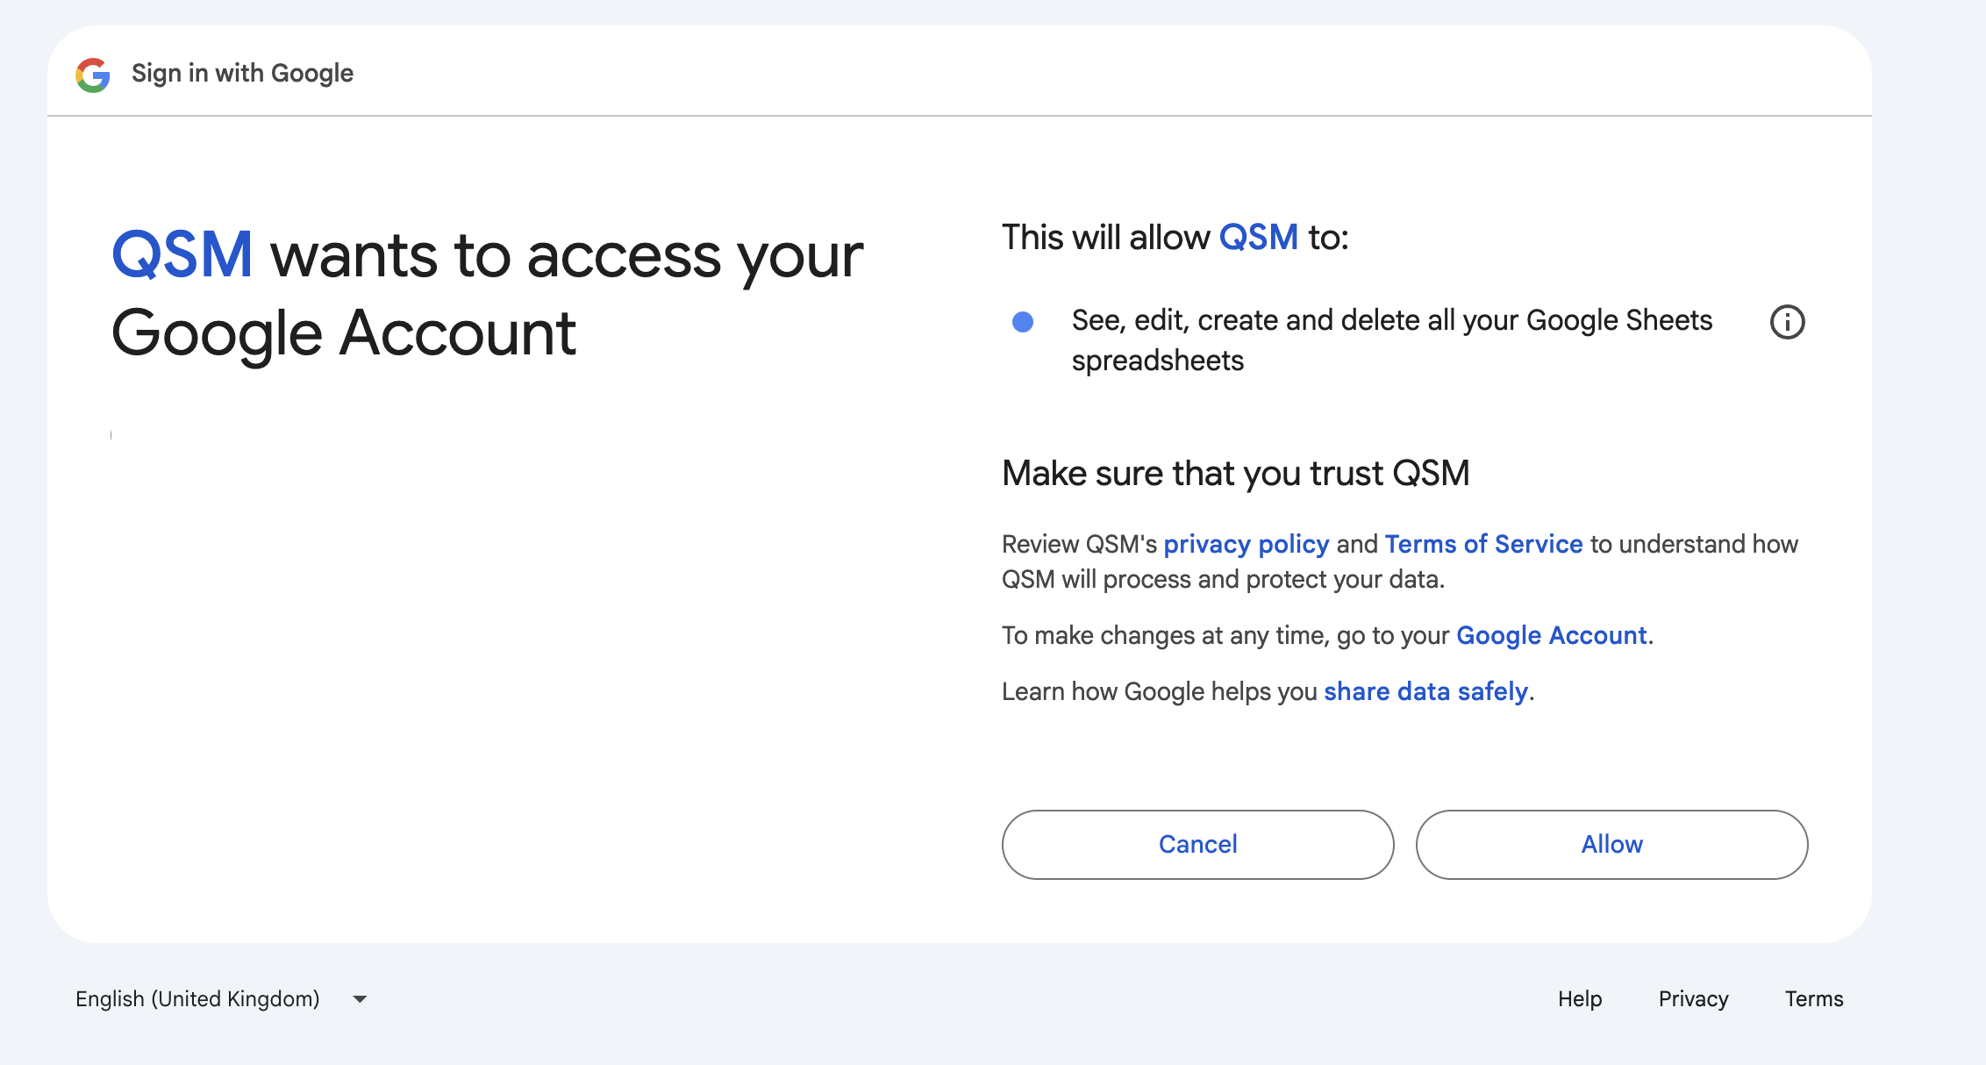The height and width of the screenshot is (1065, 1986).
Task: Click the Google G logo
Action: pos(93,75)
